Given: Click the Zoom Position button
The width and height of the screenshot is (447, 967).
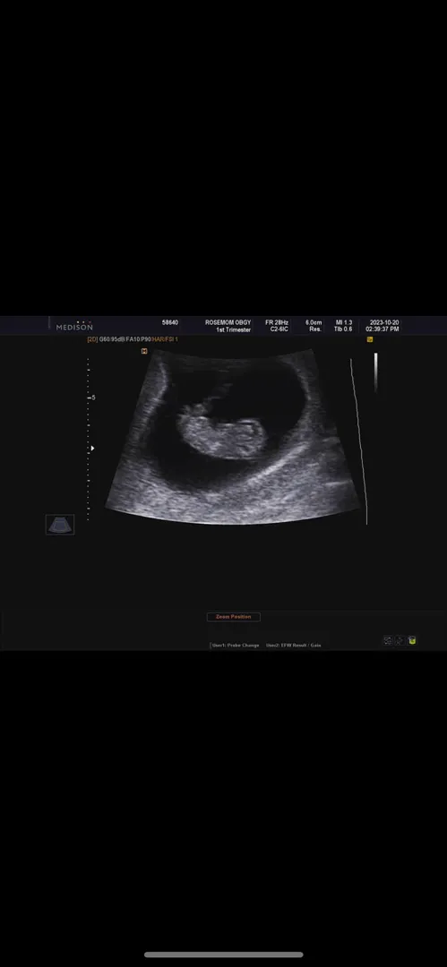Looking at the screenshot, I should click(234, 617).
